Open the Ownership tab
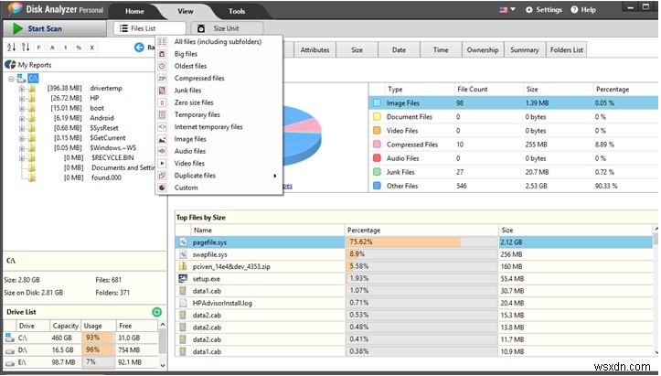 tap(483, 49)
